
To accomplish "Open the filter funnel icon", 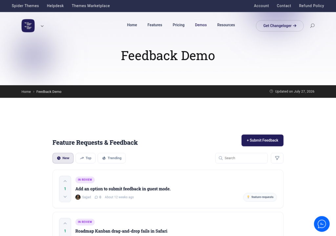I will (277, 158).
